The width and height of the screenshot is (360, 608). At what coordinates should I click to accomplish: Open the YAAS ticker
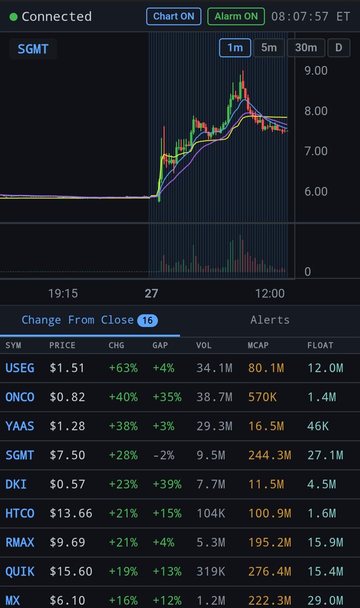tap(20, 426)
